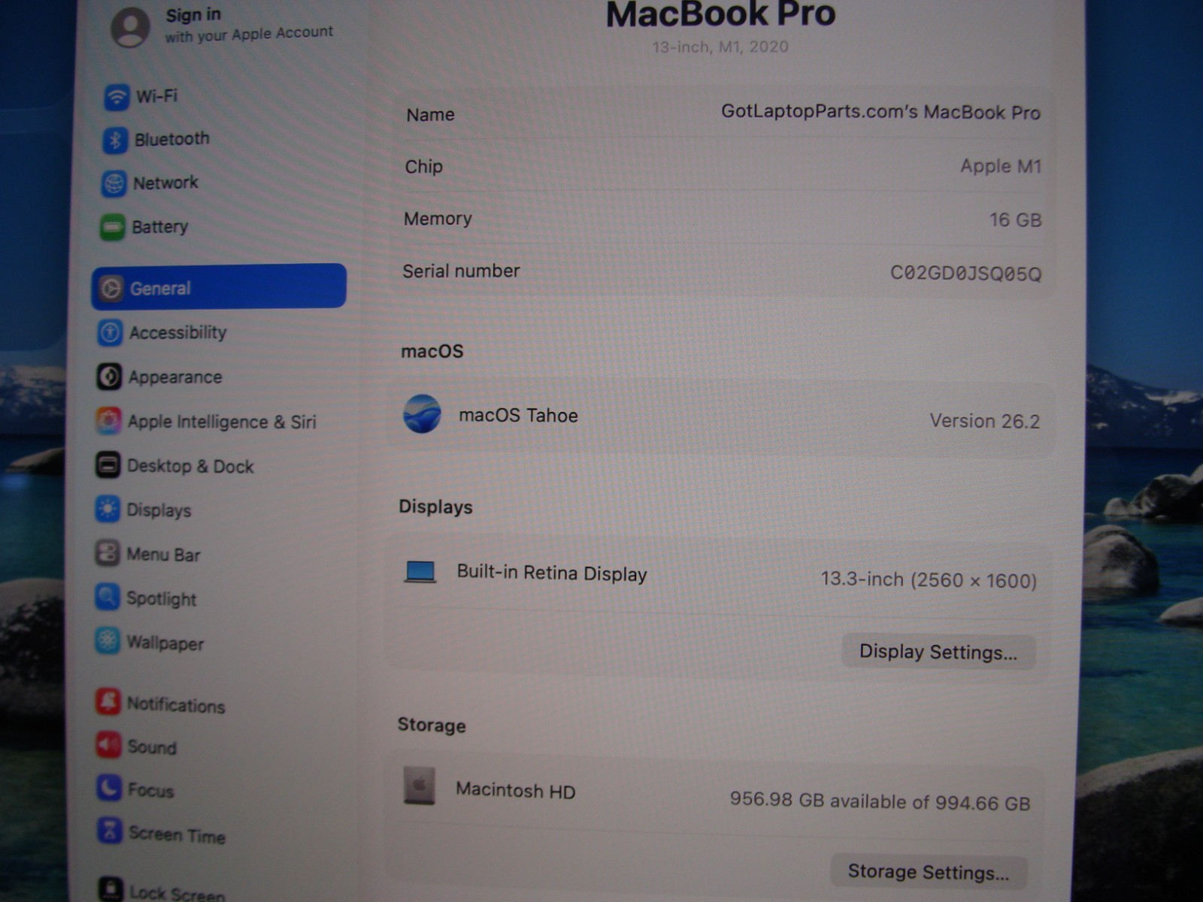This screenshot has width=1203, height=902.
Task: Click 'Version 26.2' text
Action: 985,421
